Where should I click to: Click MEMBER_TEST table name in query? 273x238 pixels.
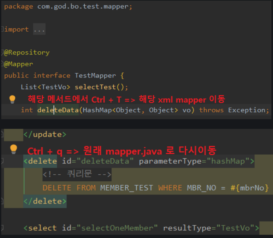coord(127,188)
